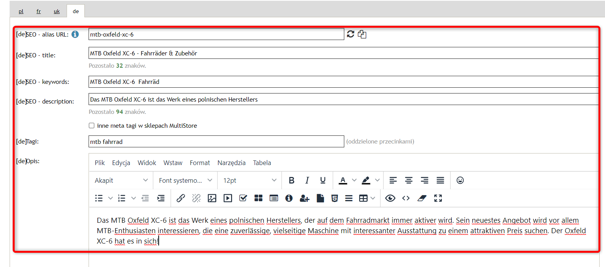Image resolution: width=605 pixels, height=267 pixels.
Task: Enter fullscreen editor mode
Action: tap(438, 198)
